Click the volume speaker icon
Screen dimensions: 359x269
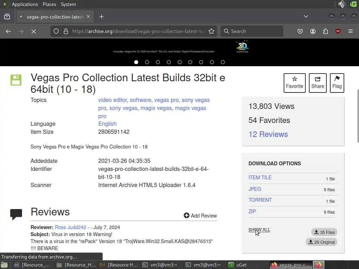coord(342,4)
